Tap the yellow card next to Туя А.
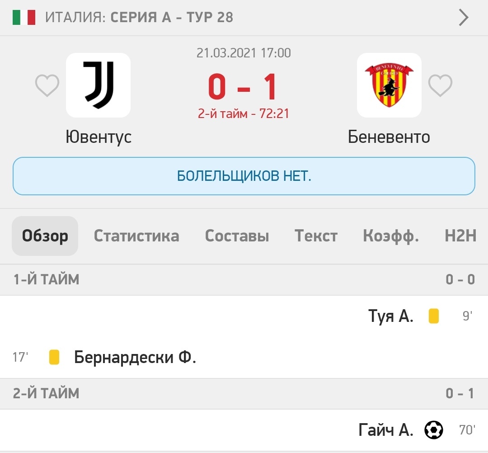The width and height of the screenshot is (488, 453). coord(433,316)
